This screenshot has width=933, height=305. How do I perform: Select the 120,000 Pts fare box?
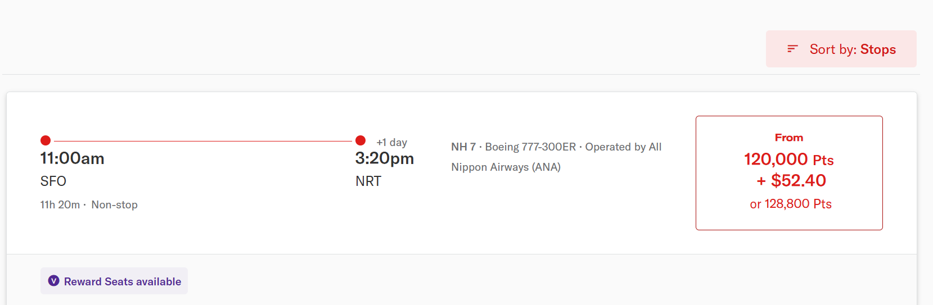tap(789, 173)
